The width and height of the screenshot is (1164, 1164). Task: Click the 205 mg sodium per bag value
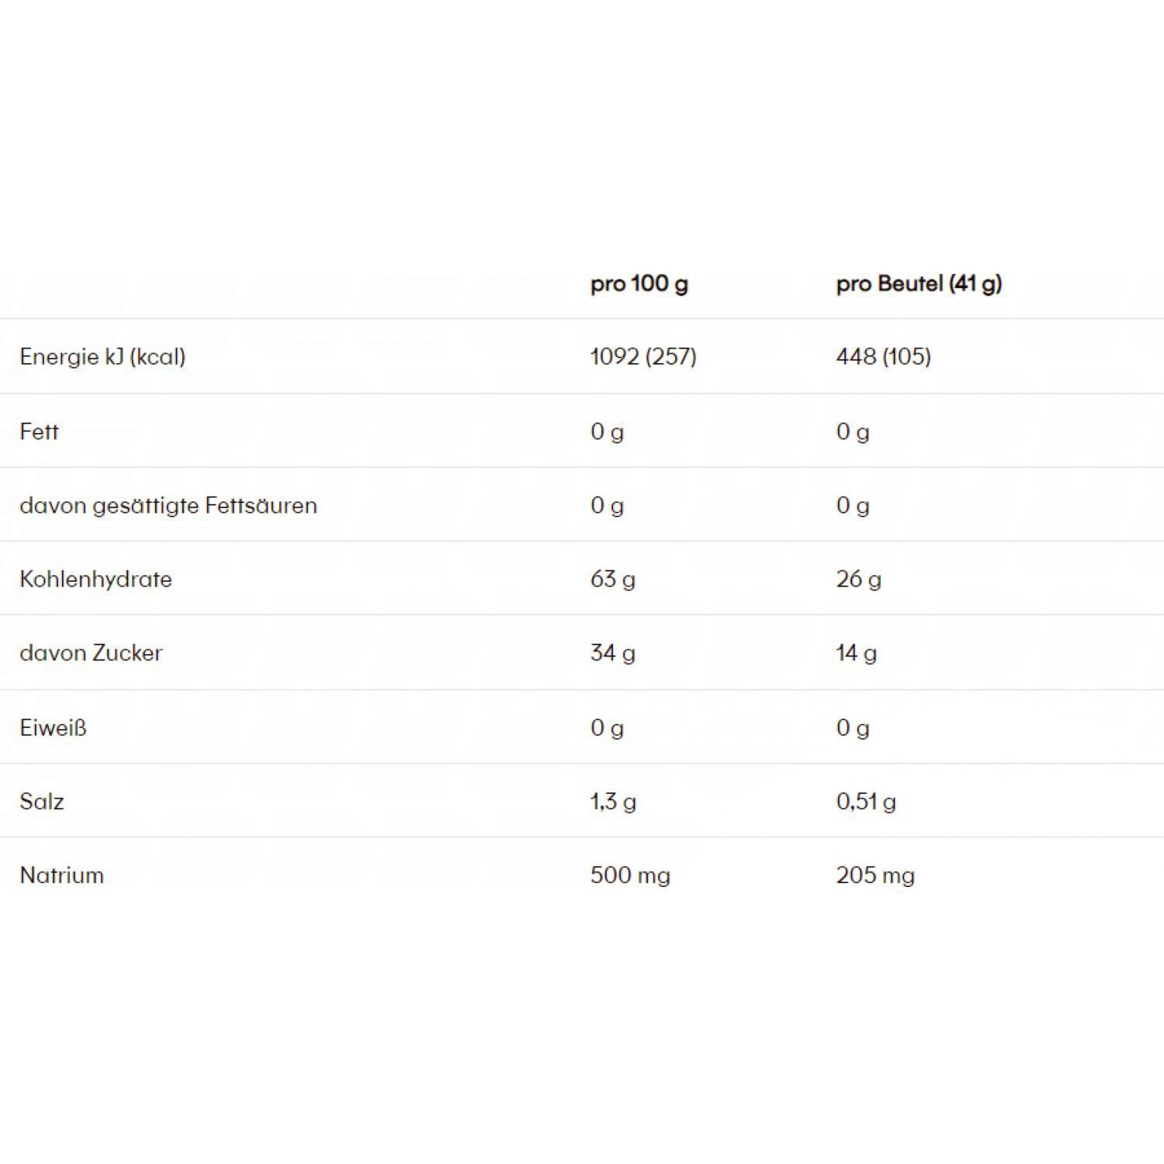click(x=875, y=875)
